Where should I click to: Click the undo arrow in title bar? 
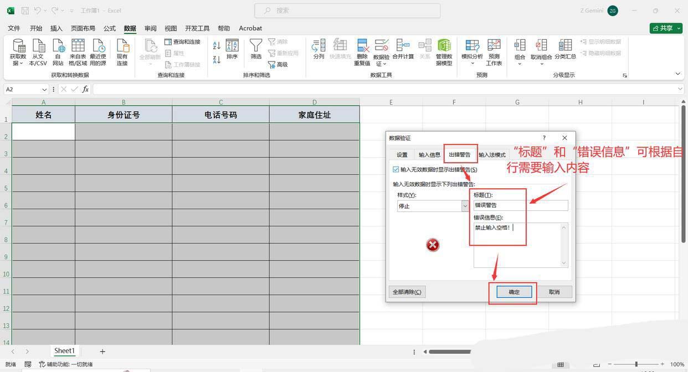point(37,11)
